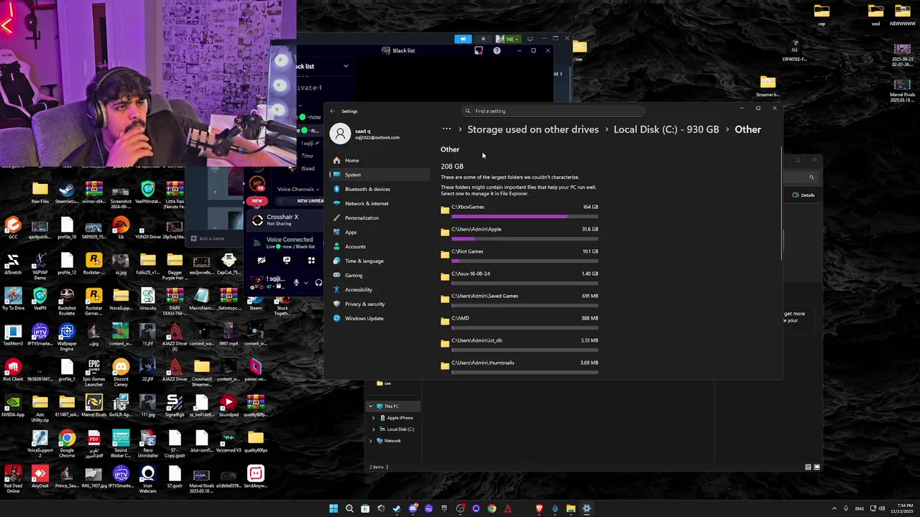920x517 pixels.
Task: Open C:\Users\Admin\Apple folder entry
Action: [520, 232]
